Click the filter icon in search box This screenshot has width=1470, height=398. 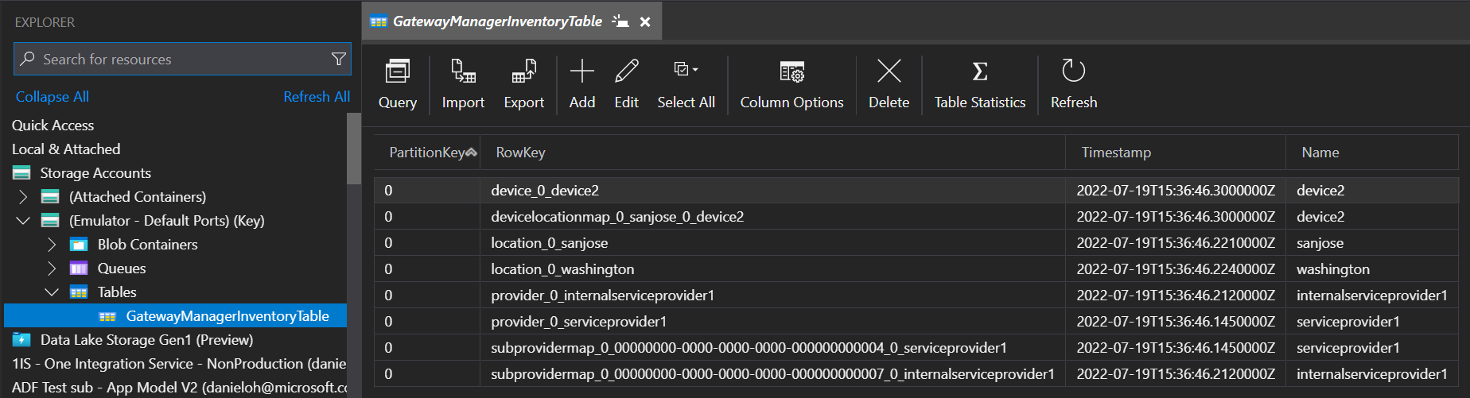click(338, 59)
